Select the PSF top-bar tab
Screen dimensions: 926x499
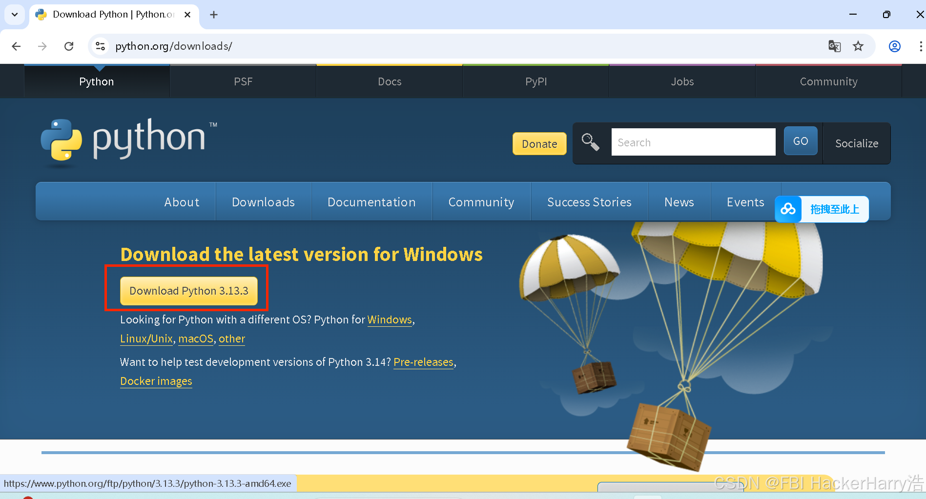[243, 81]
